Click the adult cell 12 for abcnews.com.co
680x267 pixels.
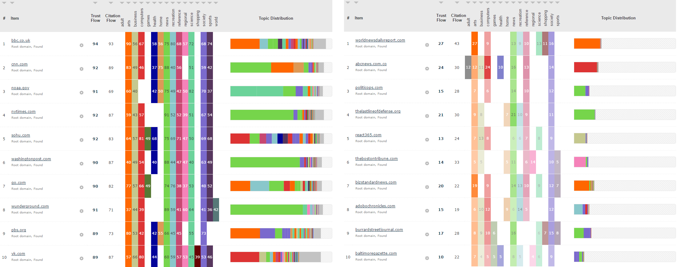pos(468,67)
